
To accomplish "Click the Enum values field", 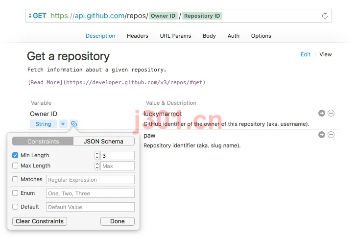I will pyautogui.click(x=90, y=193).
